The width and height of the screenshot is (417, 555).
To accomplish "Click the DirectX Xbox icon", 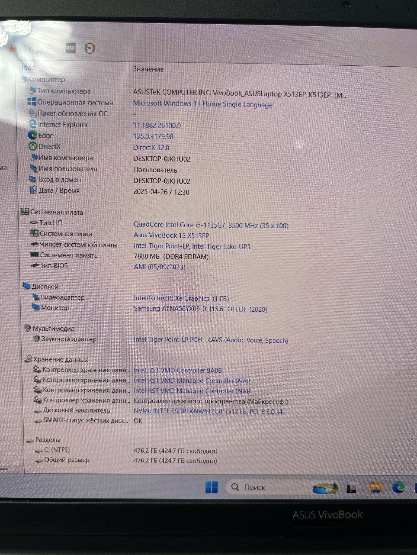I will [33, 146].
